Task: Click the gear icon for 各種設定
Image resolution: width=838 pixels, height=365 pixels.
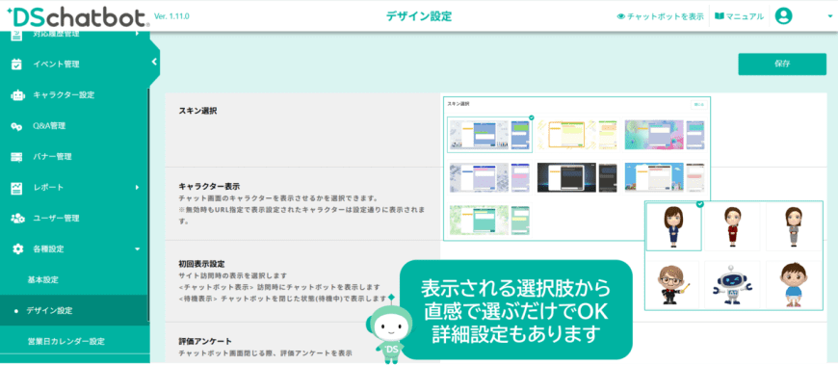Action: point(17,249)
